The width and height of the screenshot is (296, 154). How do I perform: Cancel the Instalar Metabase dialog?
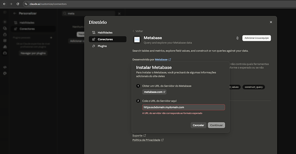coord(198,125)
